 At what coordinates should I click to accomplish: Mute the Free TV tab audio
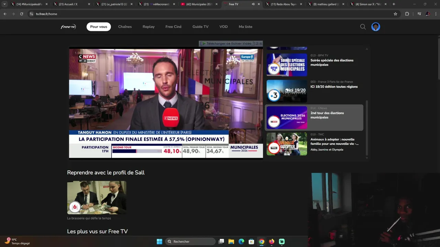(253, 4)
